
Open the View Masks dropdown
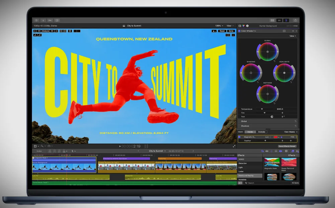coord(290,132)
